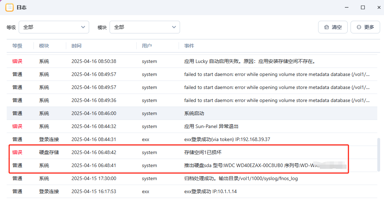384x204 pixels.
Task: Click user exx in 16:17:53 row
Action: click(x=145, y=192)
